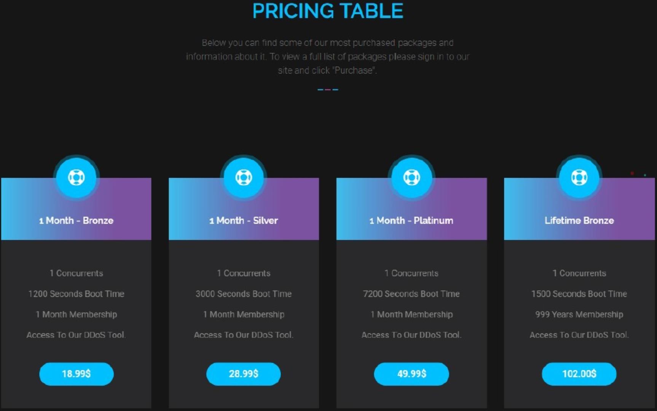Click the PRICING TABLE heading
657x411 pixels.
pyautogui.click(x=328, y=11)
